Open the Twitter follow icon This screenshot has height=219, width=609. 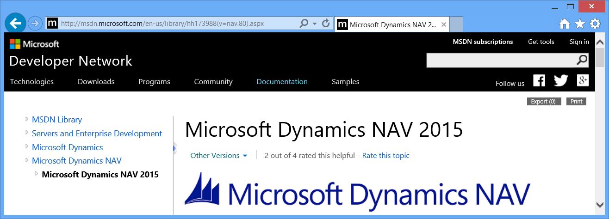coord(561,80)
